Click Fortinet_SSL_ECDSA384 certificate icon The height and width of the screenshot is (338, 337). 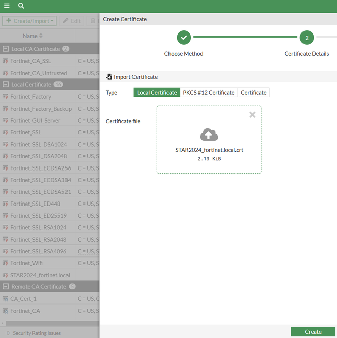5,180
